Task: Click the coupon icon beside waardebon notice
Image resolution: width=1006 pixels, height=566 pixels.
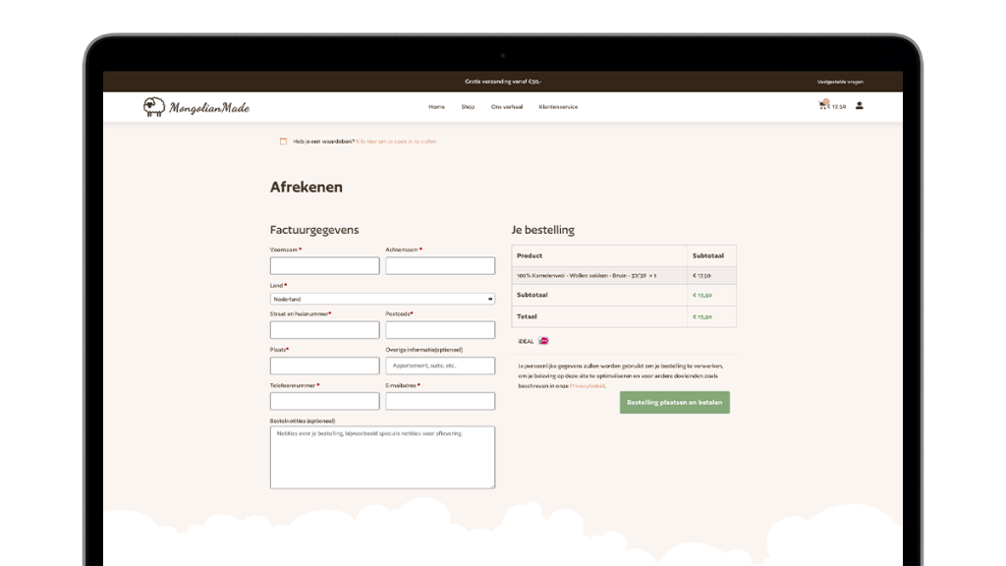Action: click(283, 141)
